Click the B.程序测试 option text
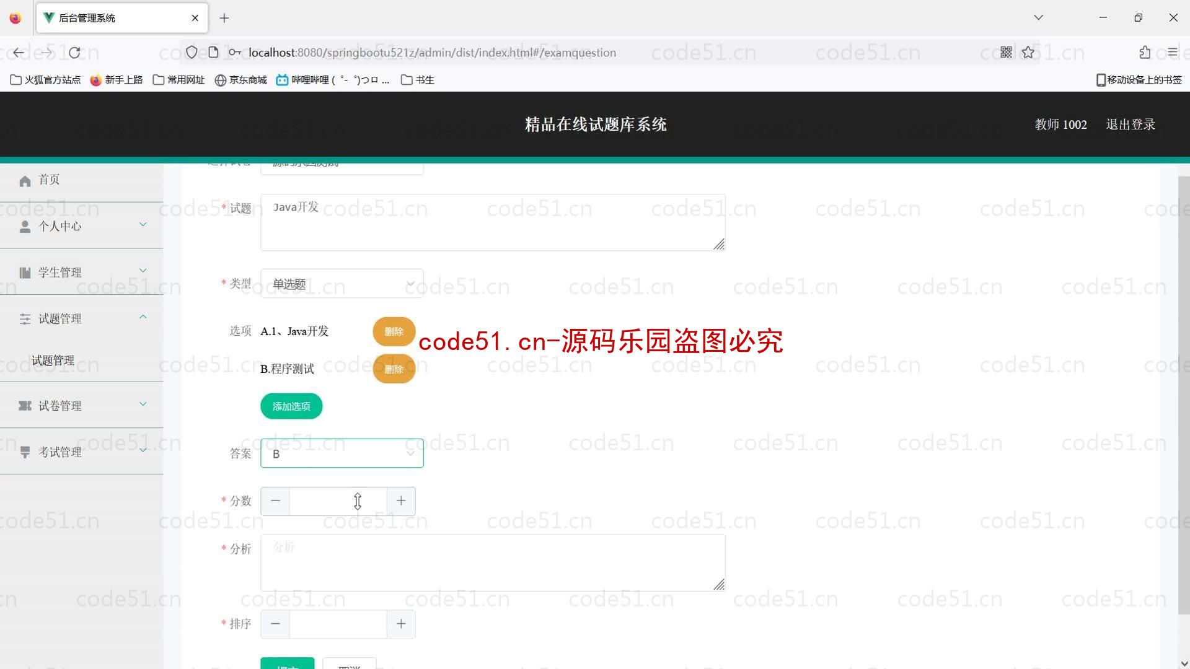The width and height of the screenshot is (1190, 669). coord(287,369)
